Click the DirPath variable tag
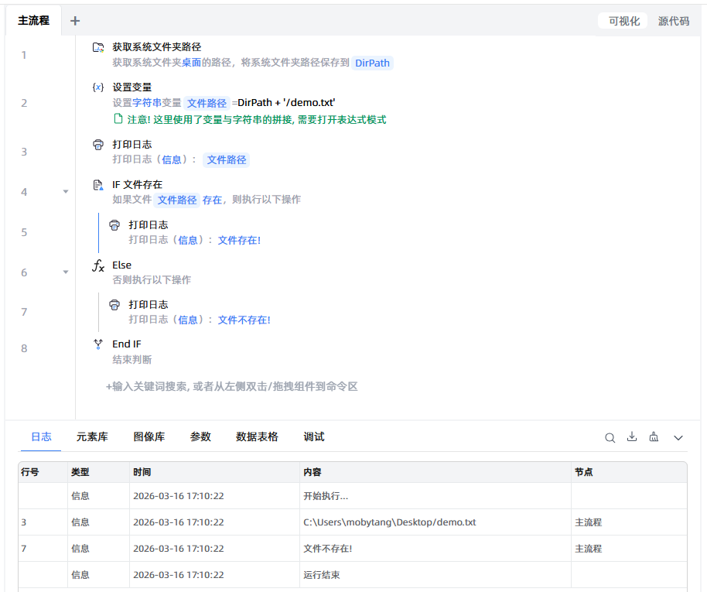707x592 pixels. 372,63
